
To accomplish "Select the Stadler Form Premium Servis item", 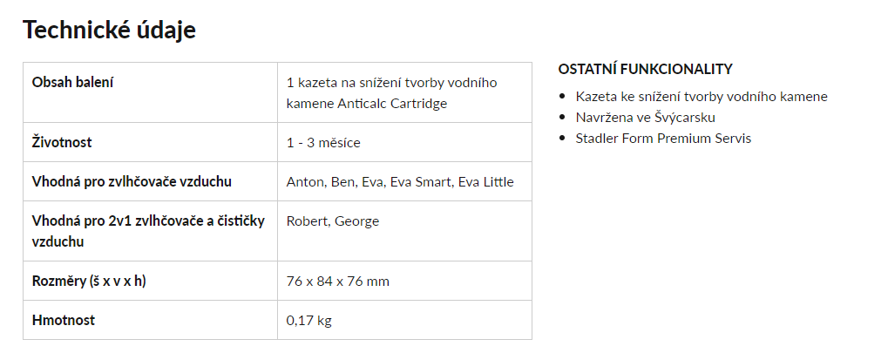I will tap(663, 139).
